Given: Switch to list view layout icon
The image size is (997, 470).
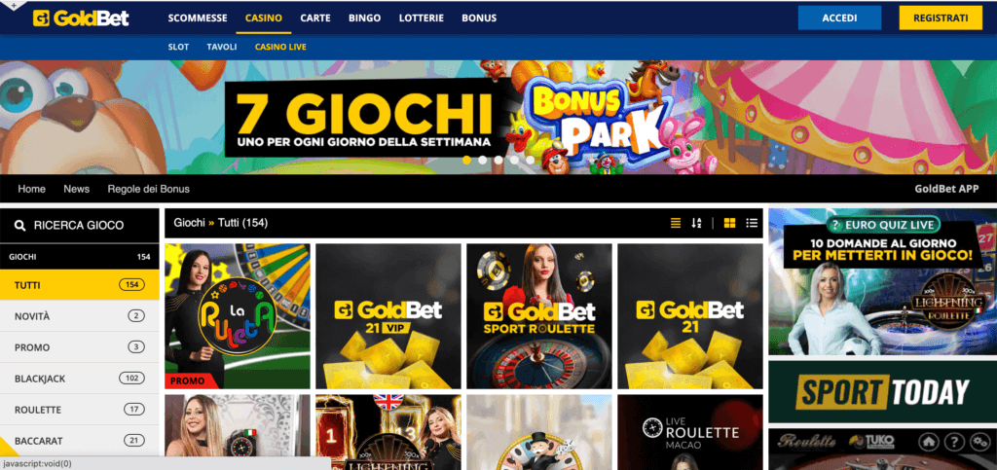Looking at the screenshot, I should tap(753, 223).
